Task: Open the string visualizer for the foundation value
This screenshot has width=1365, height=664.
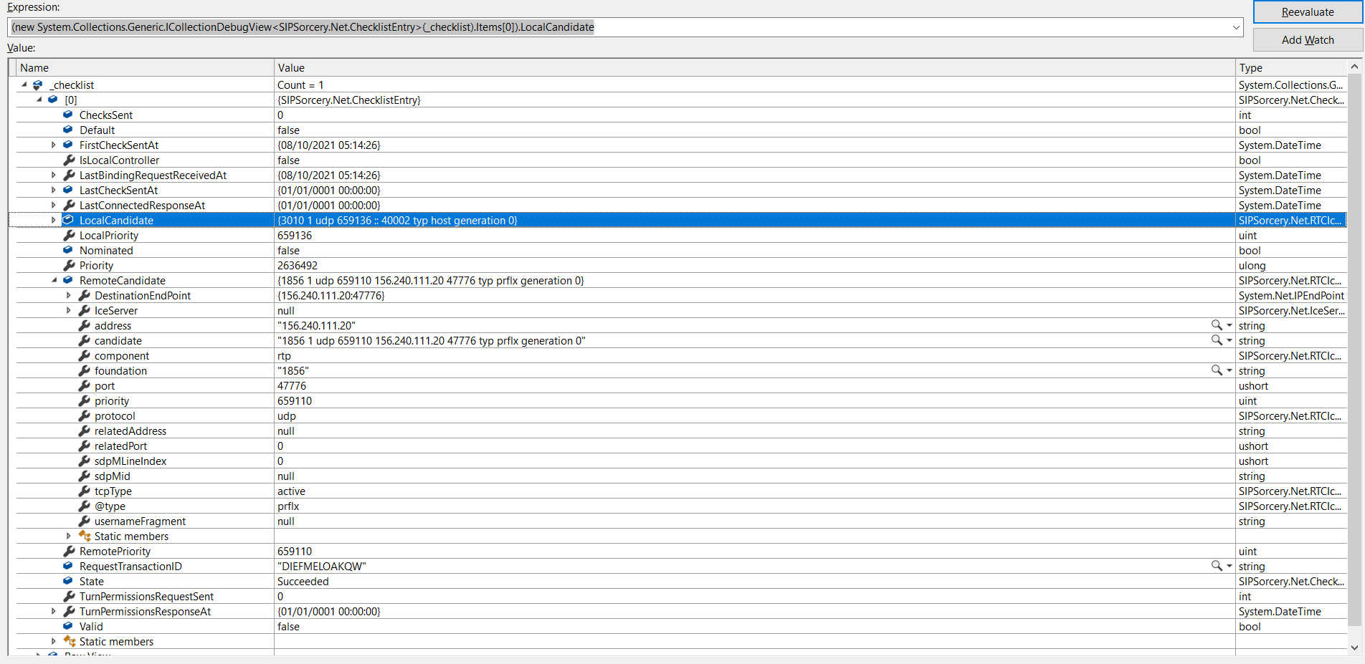Action: point(1217,370)
